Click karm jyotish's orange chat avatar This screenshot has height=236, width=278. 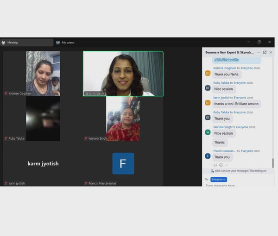point(208,103)
